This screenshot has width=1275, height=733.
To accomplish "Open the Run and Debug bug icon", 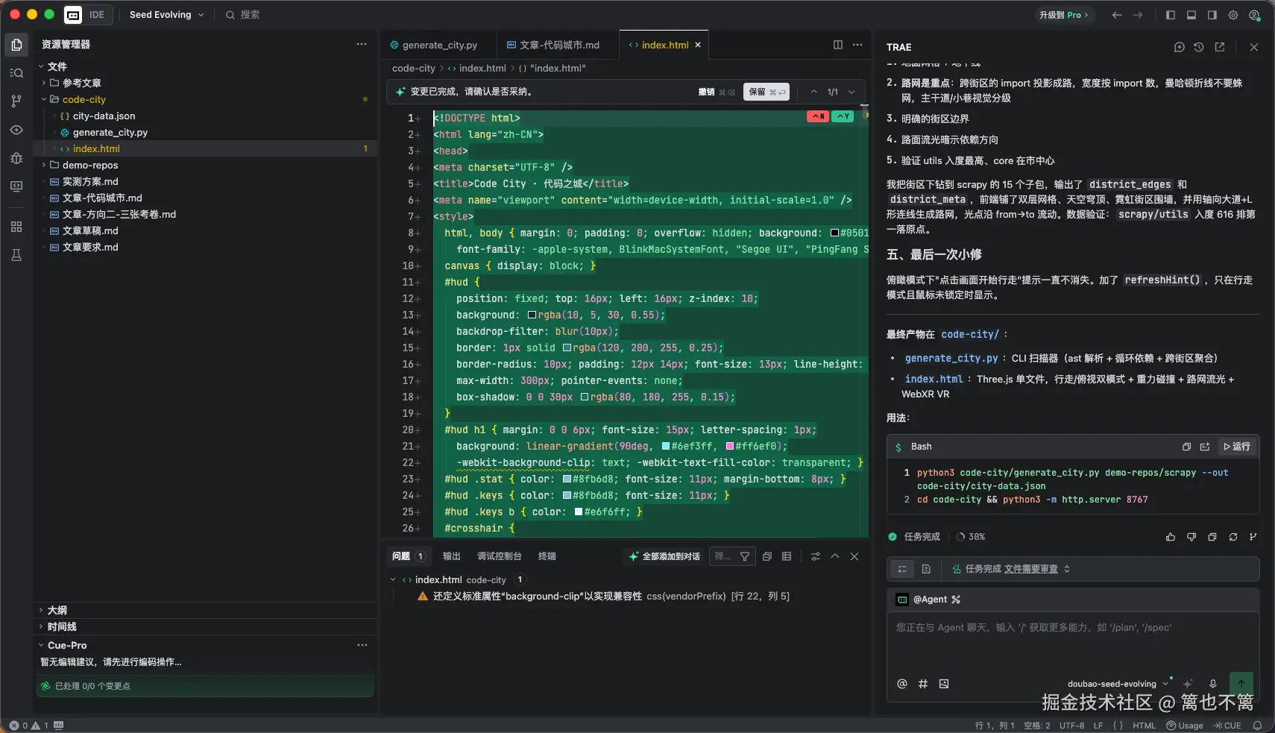I will pyautogui.click(x=16, y=158).
